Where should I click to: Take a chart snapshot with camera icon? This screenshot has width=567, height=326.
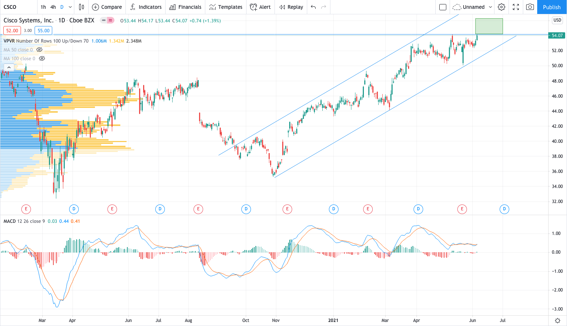pyautogui.click(x=530, y=7)
